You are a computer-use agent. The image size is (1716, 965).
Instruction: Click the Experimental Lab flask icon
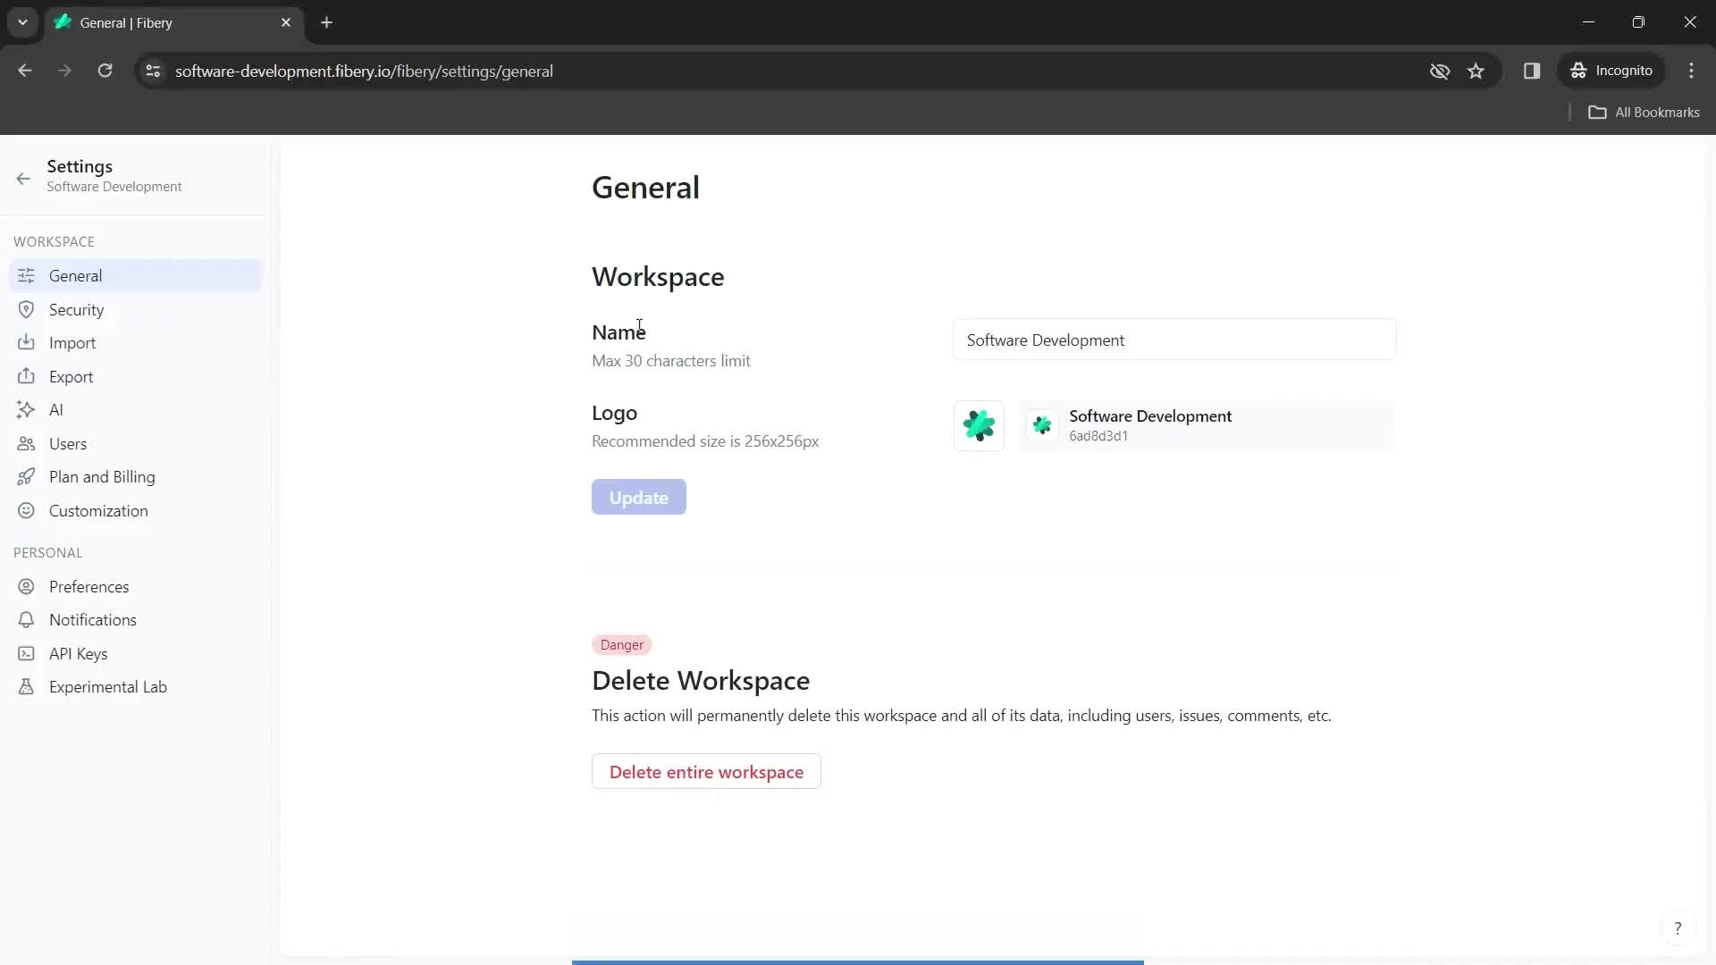[26, 686]
